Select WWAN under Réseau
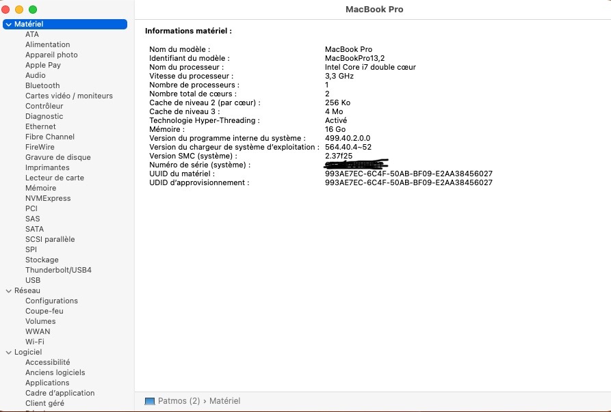 tap(38, 331)
